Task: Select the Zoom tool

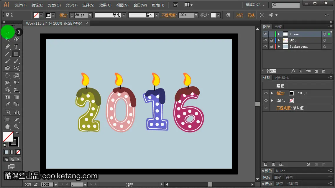Action: [x=16, y=127]
